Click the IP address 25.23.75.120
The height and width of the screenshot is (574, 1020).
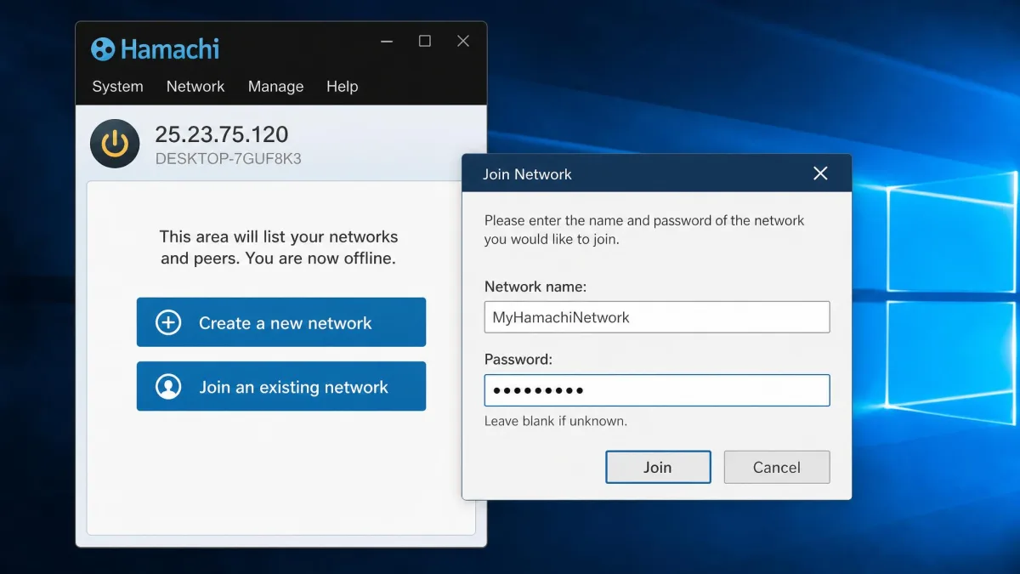click(x=221, y=134)
